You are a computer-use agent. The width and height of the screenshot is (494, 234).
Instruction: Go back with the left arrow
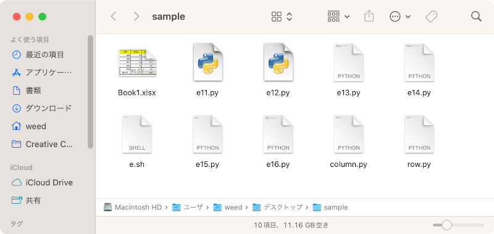[x=114, y=17]
